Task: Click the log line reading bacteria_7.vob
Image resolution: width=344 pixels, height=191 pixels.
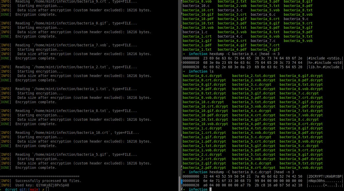Action: click(69, 45)
